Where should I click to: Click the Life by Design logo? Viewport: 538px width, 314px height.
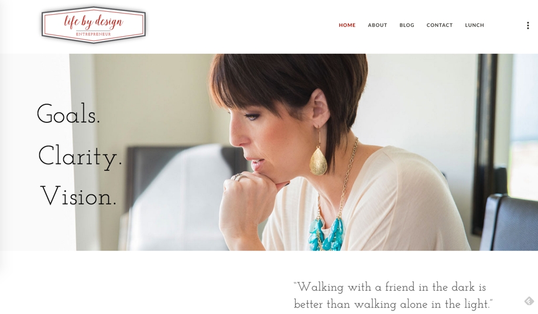point(93,25)
